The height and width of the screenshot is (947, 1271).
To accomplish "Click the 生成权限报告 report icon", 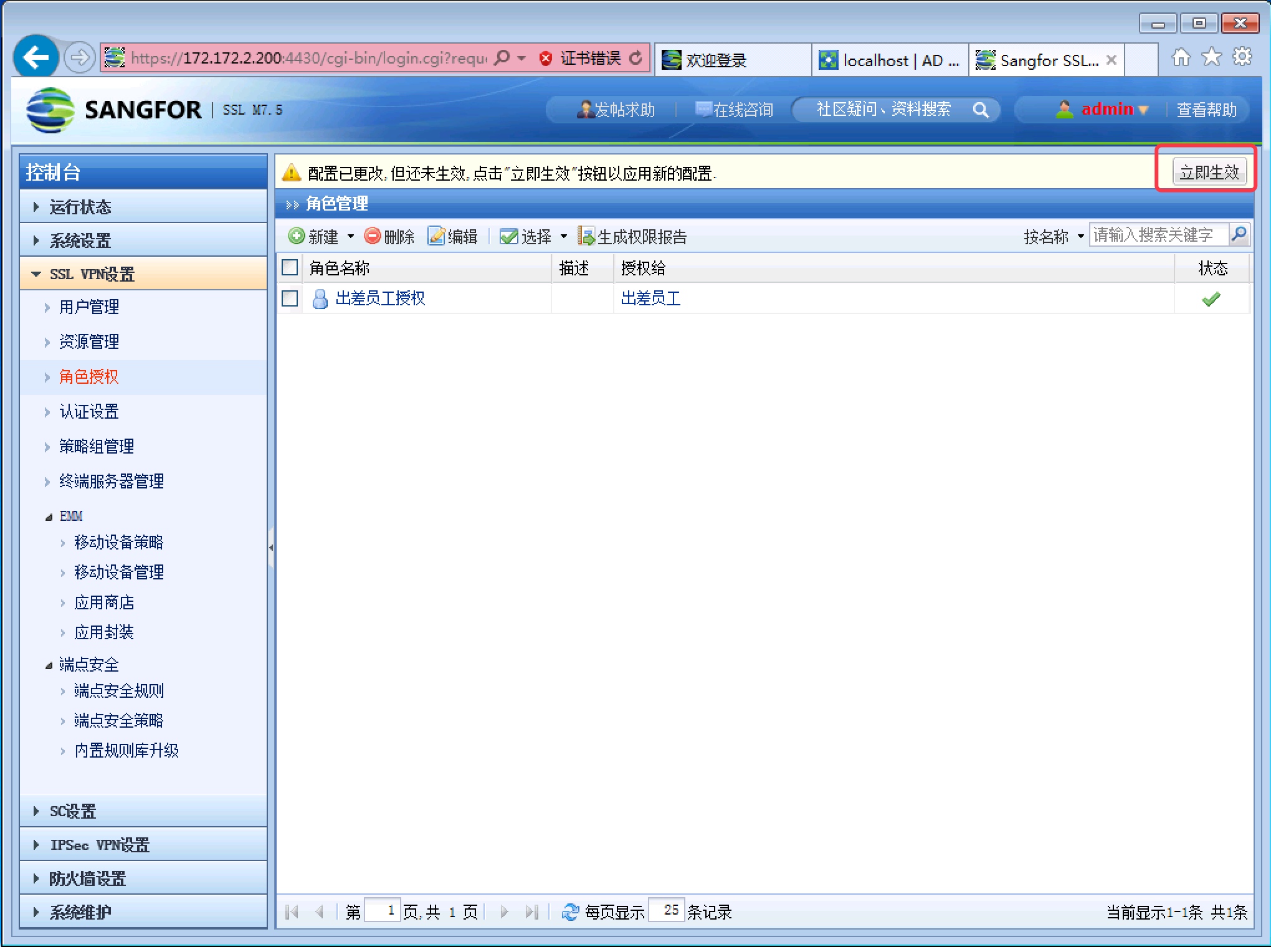I will 586,236.
